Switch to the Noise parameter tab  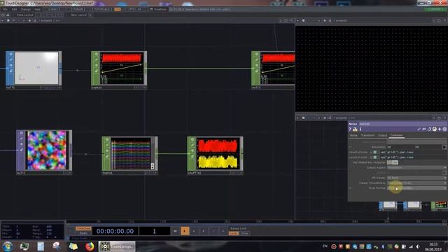coord(353,135)
